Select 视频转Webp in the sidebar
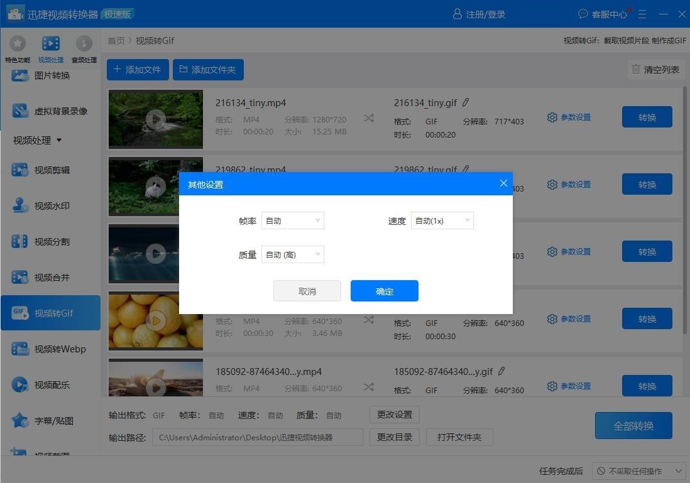The height and width of the screenshot is (483, 690). pos(60,349)
